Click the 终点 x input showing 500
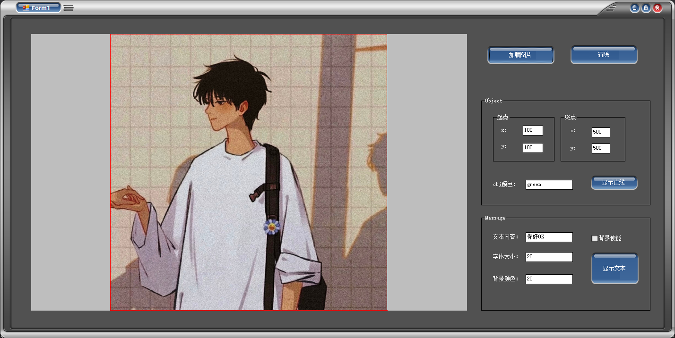 click(600, 132)
